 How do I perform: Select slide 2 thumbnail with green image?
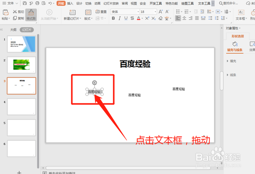(21, 65)
